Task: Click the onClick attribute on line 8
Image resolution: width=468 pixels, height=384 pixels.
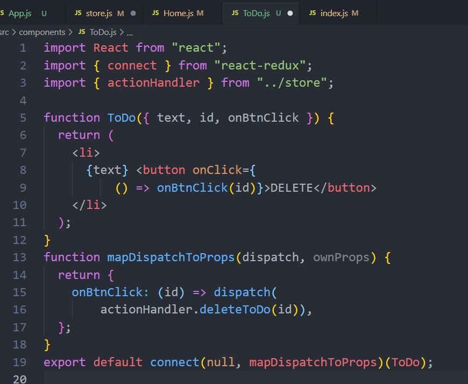Action: [x=217, y=170]
